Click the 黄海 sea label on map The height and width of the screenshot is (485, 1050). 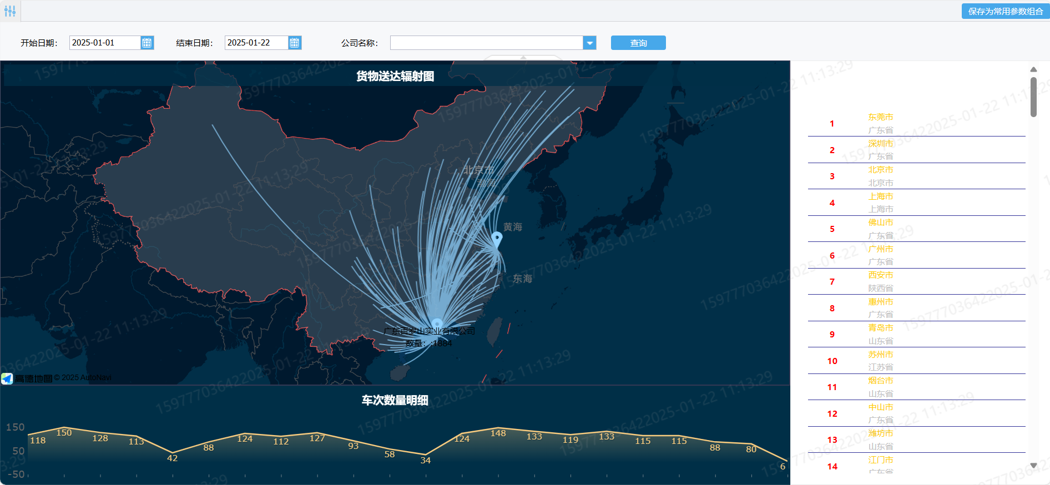513,227
